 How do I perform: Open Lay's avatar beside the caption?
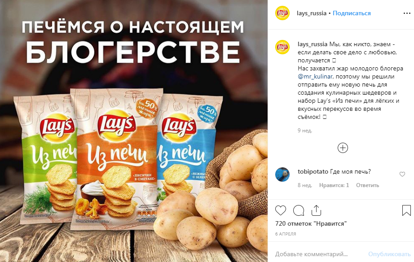282,47
